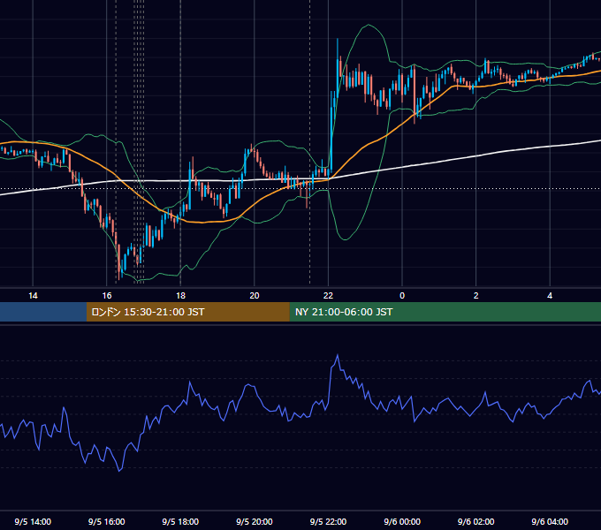Click the upper Bollinger band peak after 22:00
The width and height of the screenshot is (601, 530).
tap(369, 25)
